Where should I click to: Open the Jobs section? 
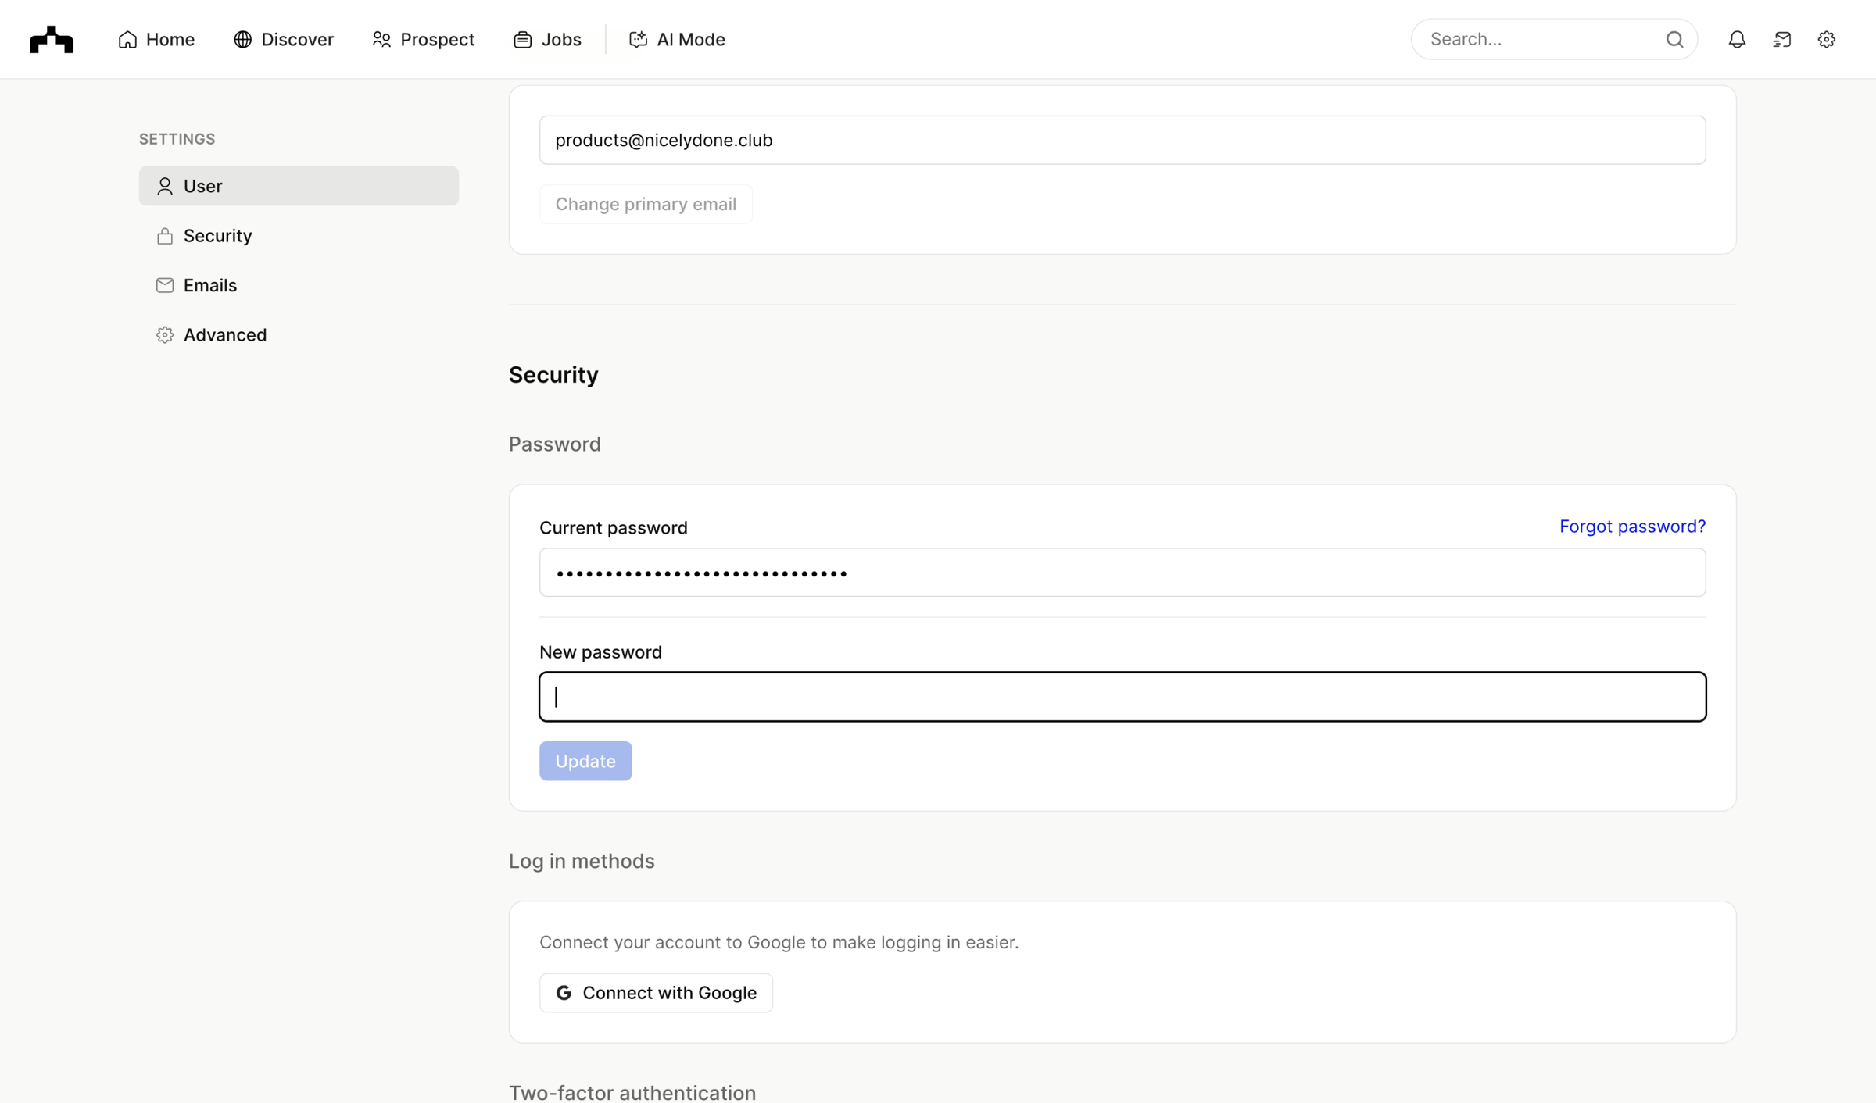coord(547,39)
